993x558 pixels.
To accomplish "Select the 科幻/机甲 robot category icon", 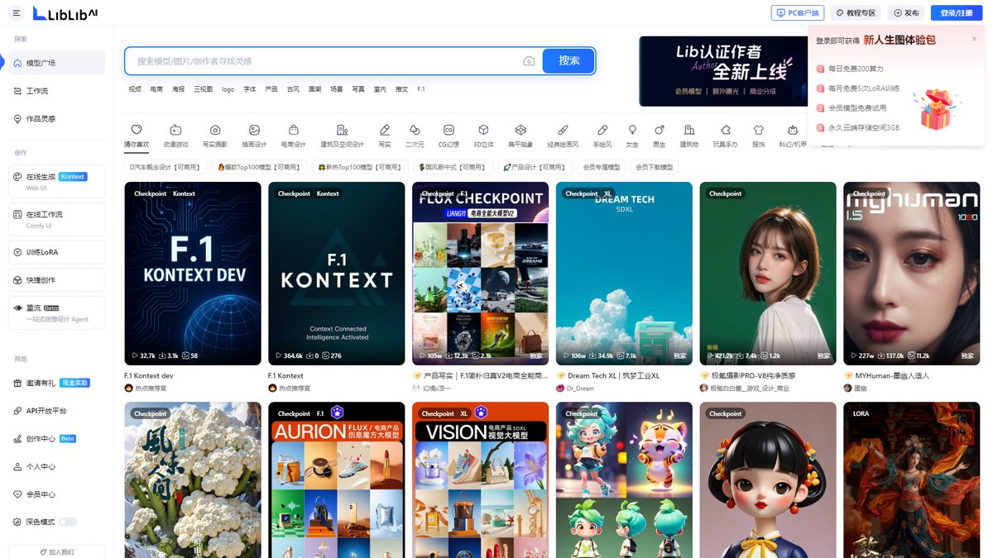I will tap(792, 130).
